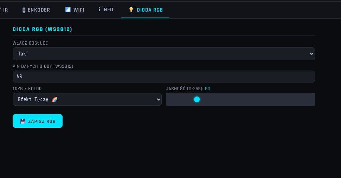Select the DIODA RGB tab label
The width and height of the screenshot is (341, 178).
150,10
